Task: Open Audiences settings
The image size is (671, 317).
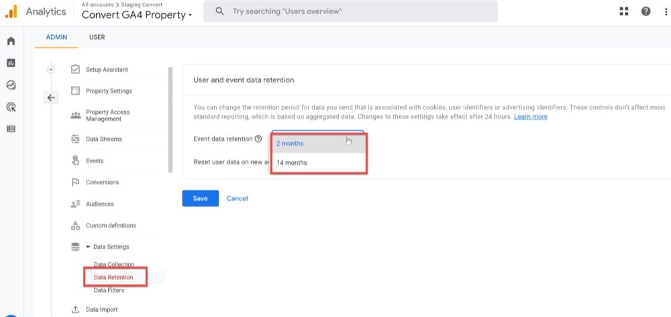Action: [x=100, y=204]
